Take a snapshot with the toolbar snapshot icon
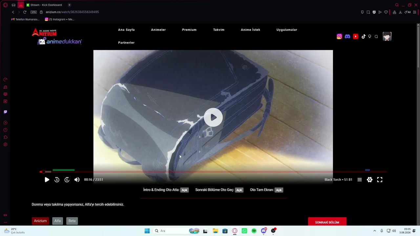 368,12
